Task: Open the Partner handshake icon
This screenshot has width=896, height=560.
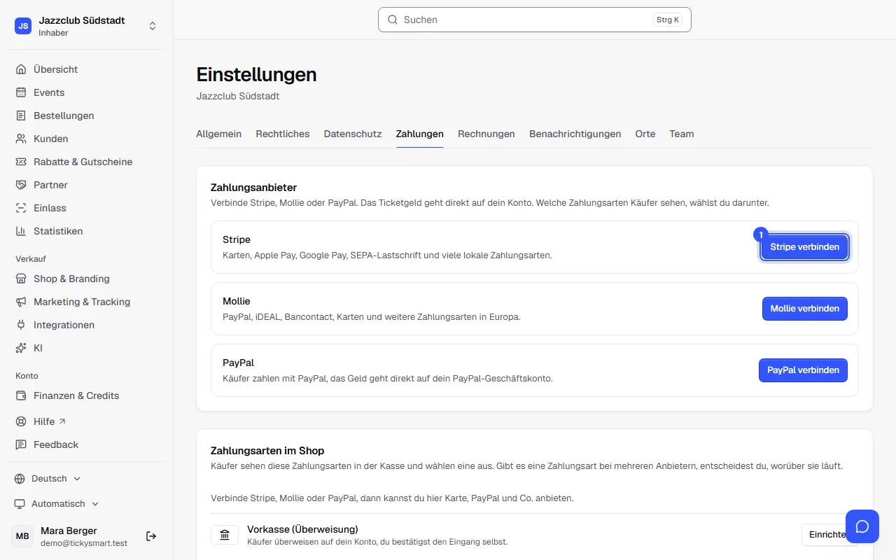Action: [x=21, y=185]
